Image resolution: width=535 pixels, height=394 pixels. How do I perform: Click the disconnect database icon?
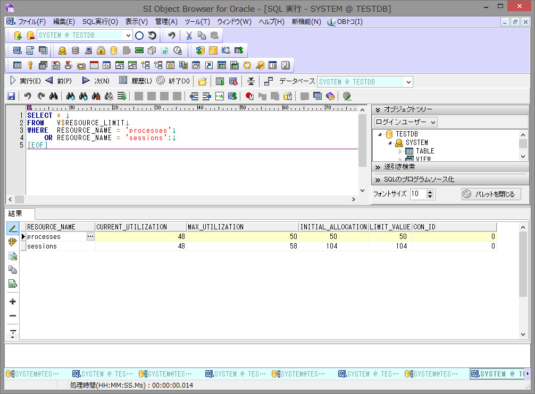(31, 36)
